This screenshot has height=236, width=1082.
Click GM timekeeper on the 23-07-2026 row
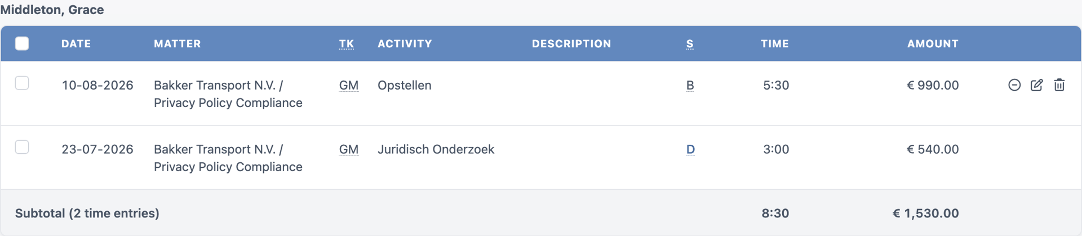[349, 150]
